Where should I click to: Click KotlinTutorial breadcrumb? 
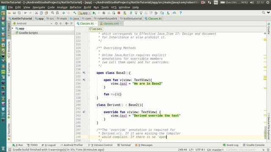pyautogui.click(x=20, y=19)
